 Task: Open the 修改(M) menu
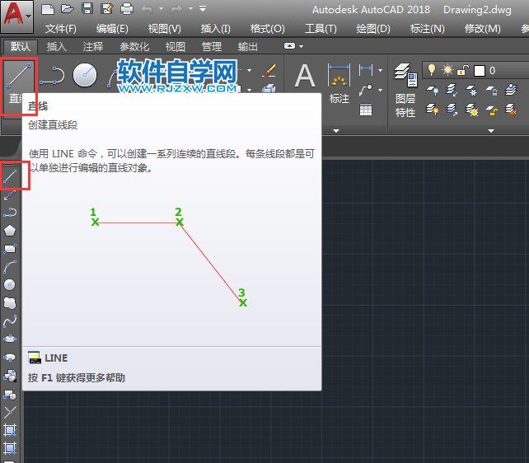point(482,29)
